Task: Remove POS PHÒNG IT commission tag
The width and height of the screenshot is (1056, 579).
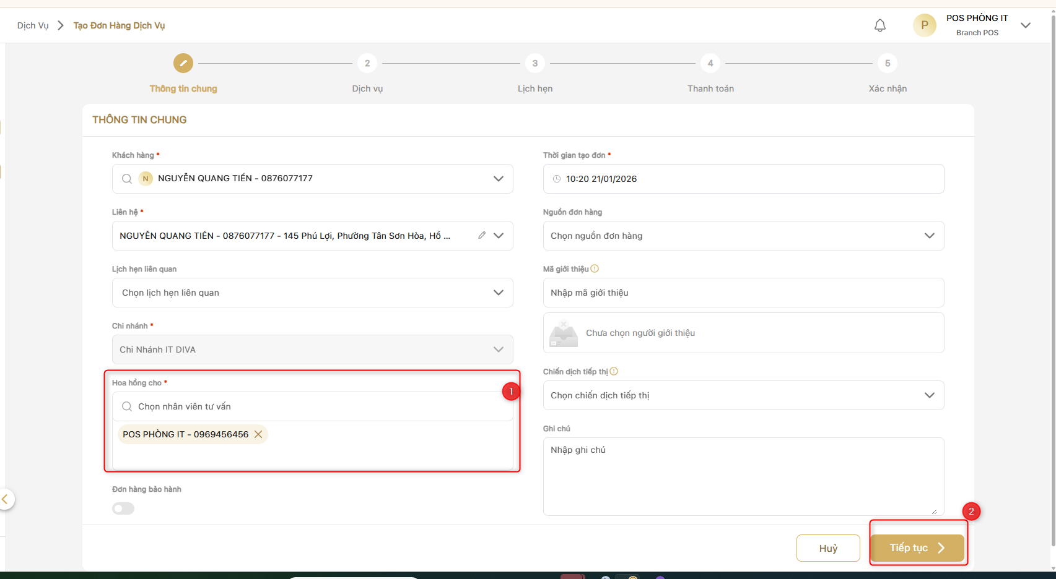Action: [x=258, y=434]
